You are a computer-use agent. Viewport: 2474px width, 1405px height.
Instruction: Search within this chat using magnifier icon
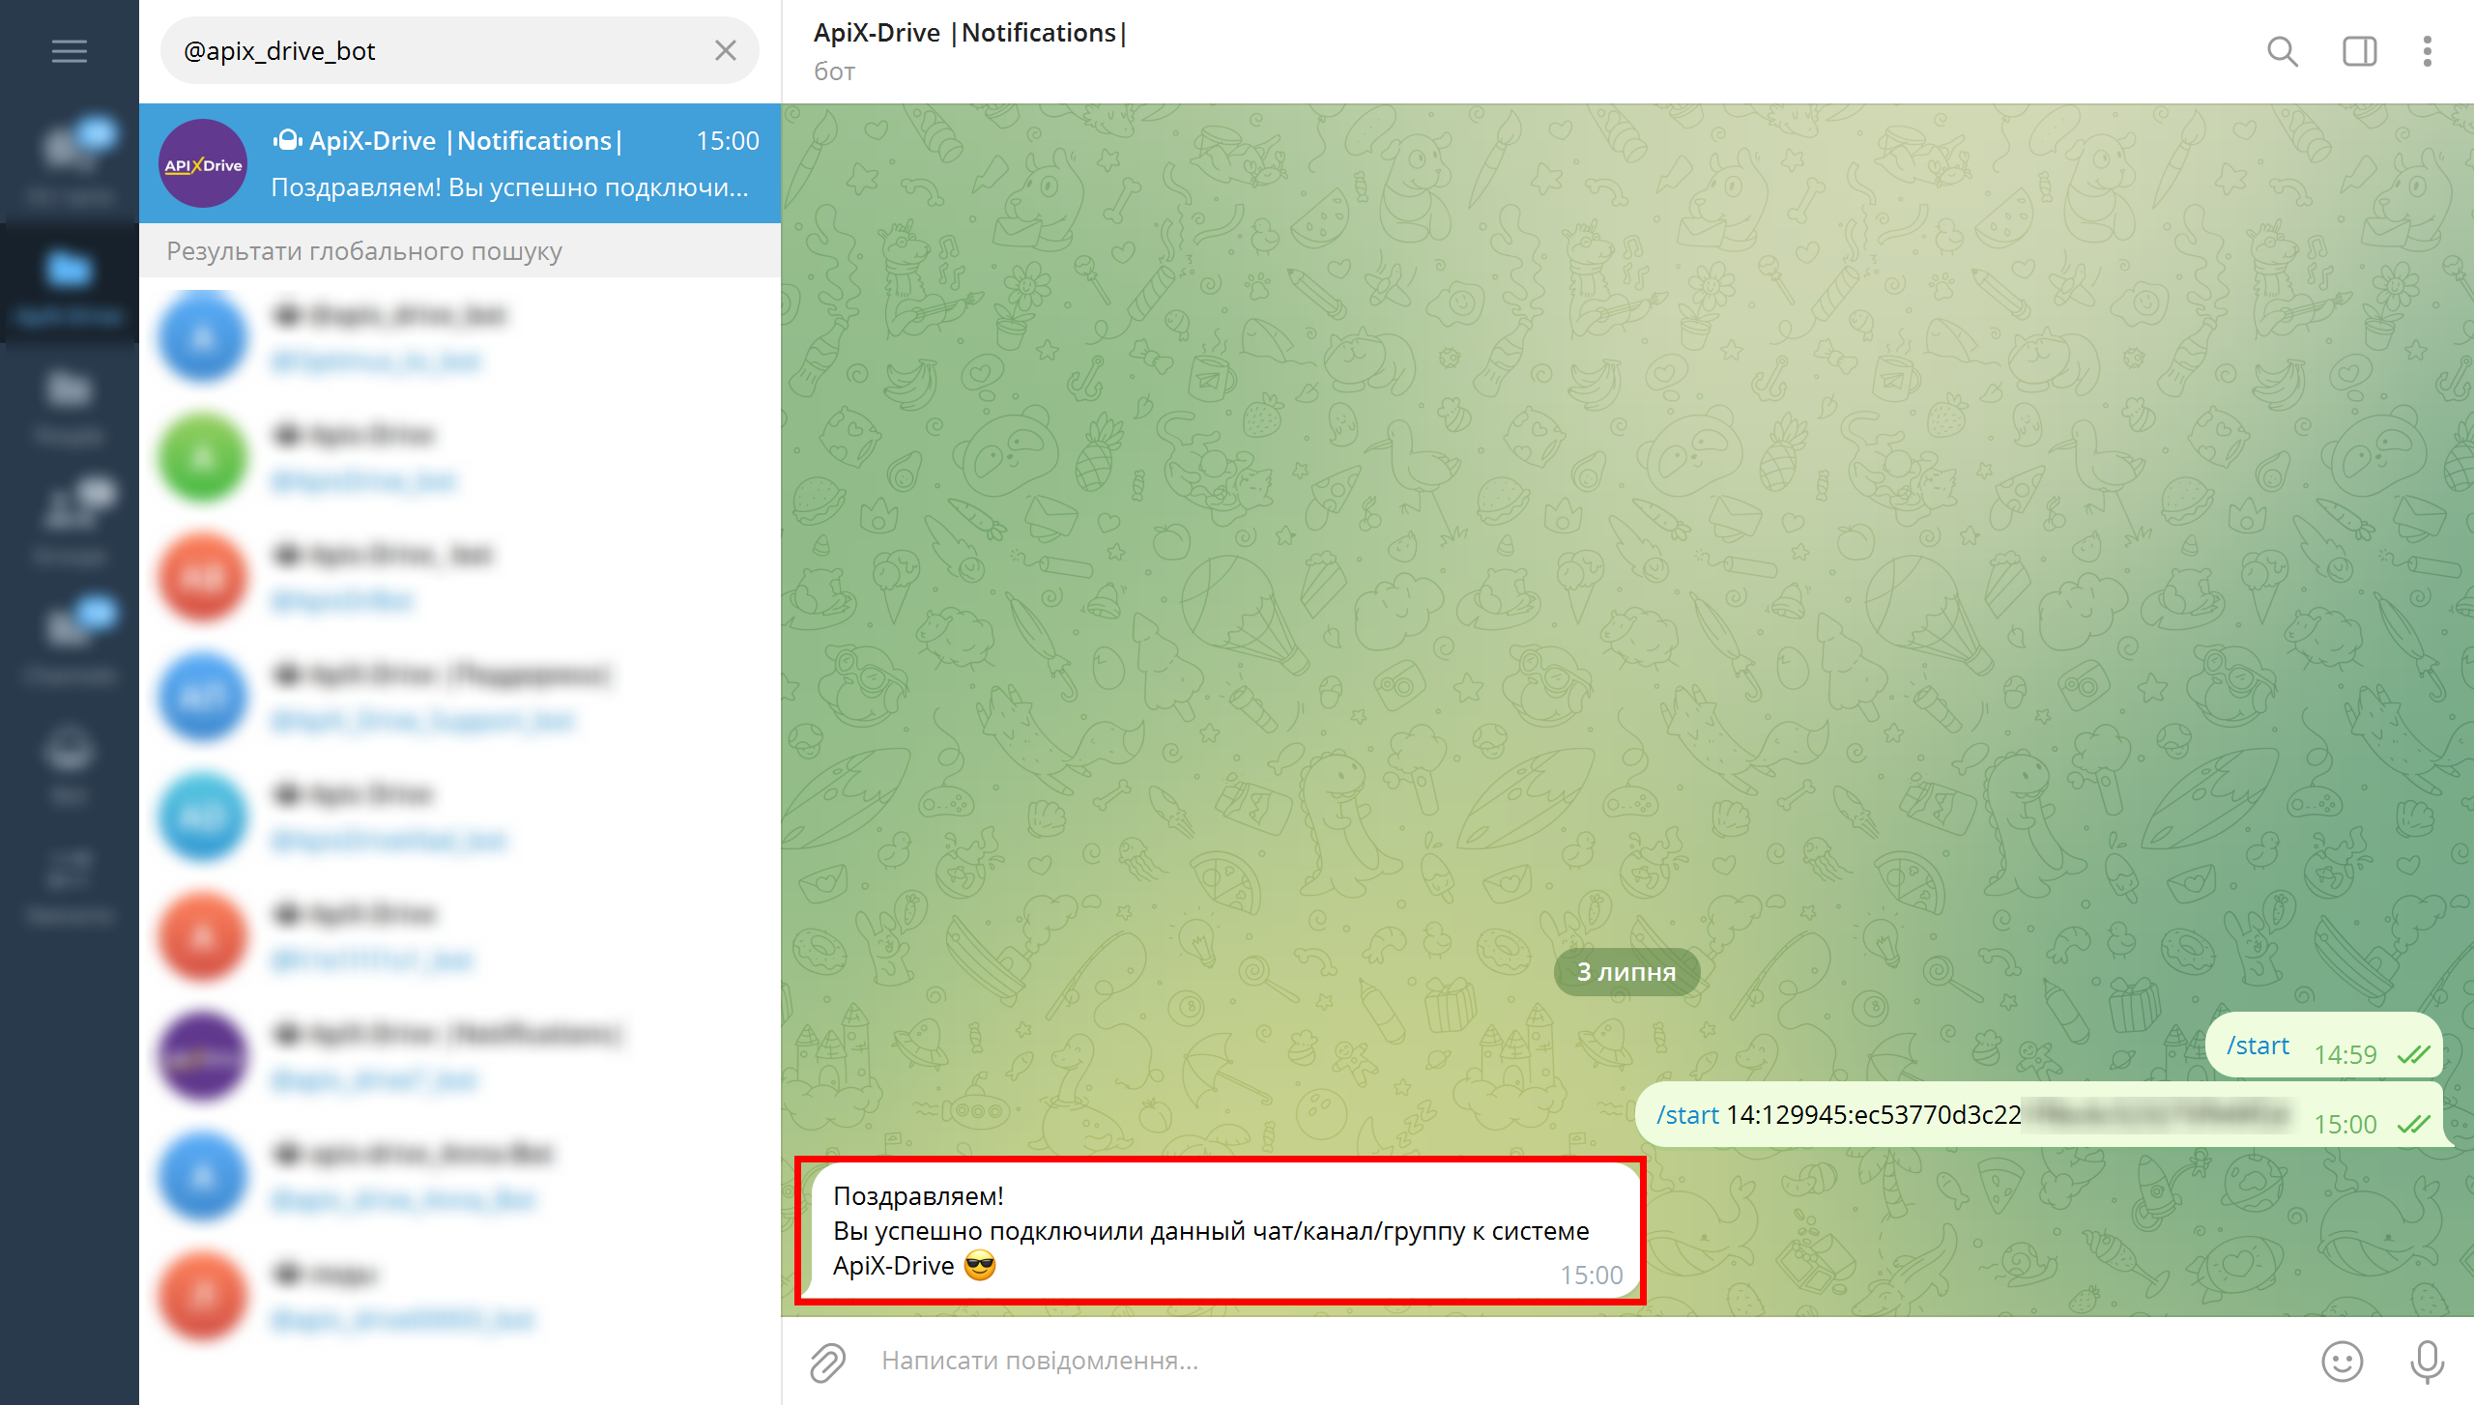pos(2283,51)
